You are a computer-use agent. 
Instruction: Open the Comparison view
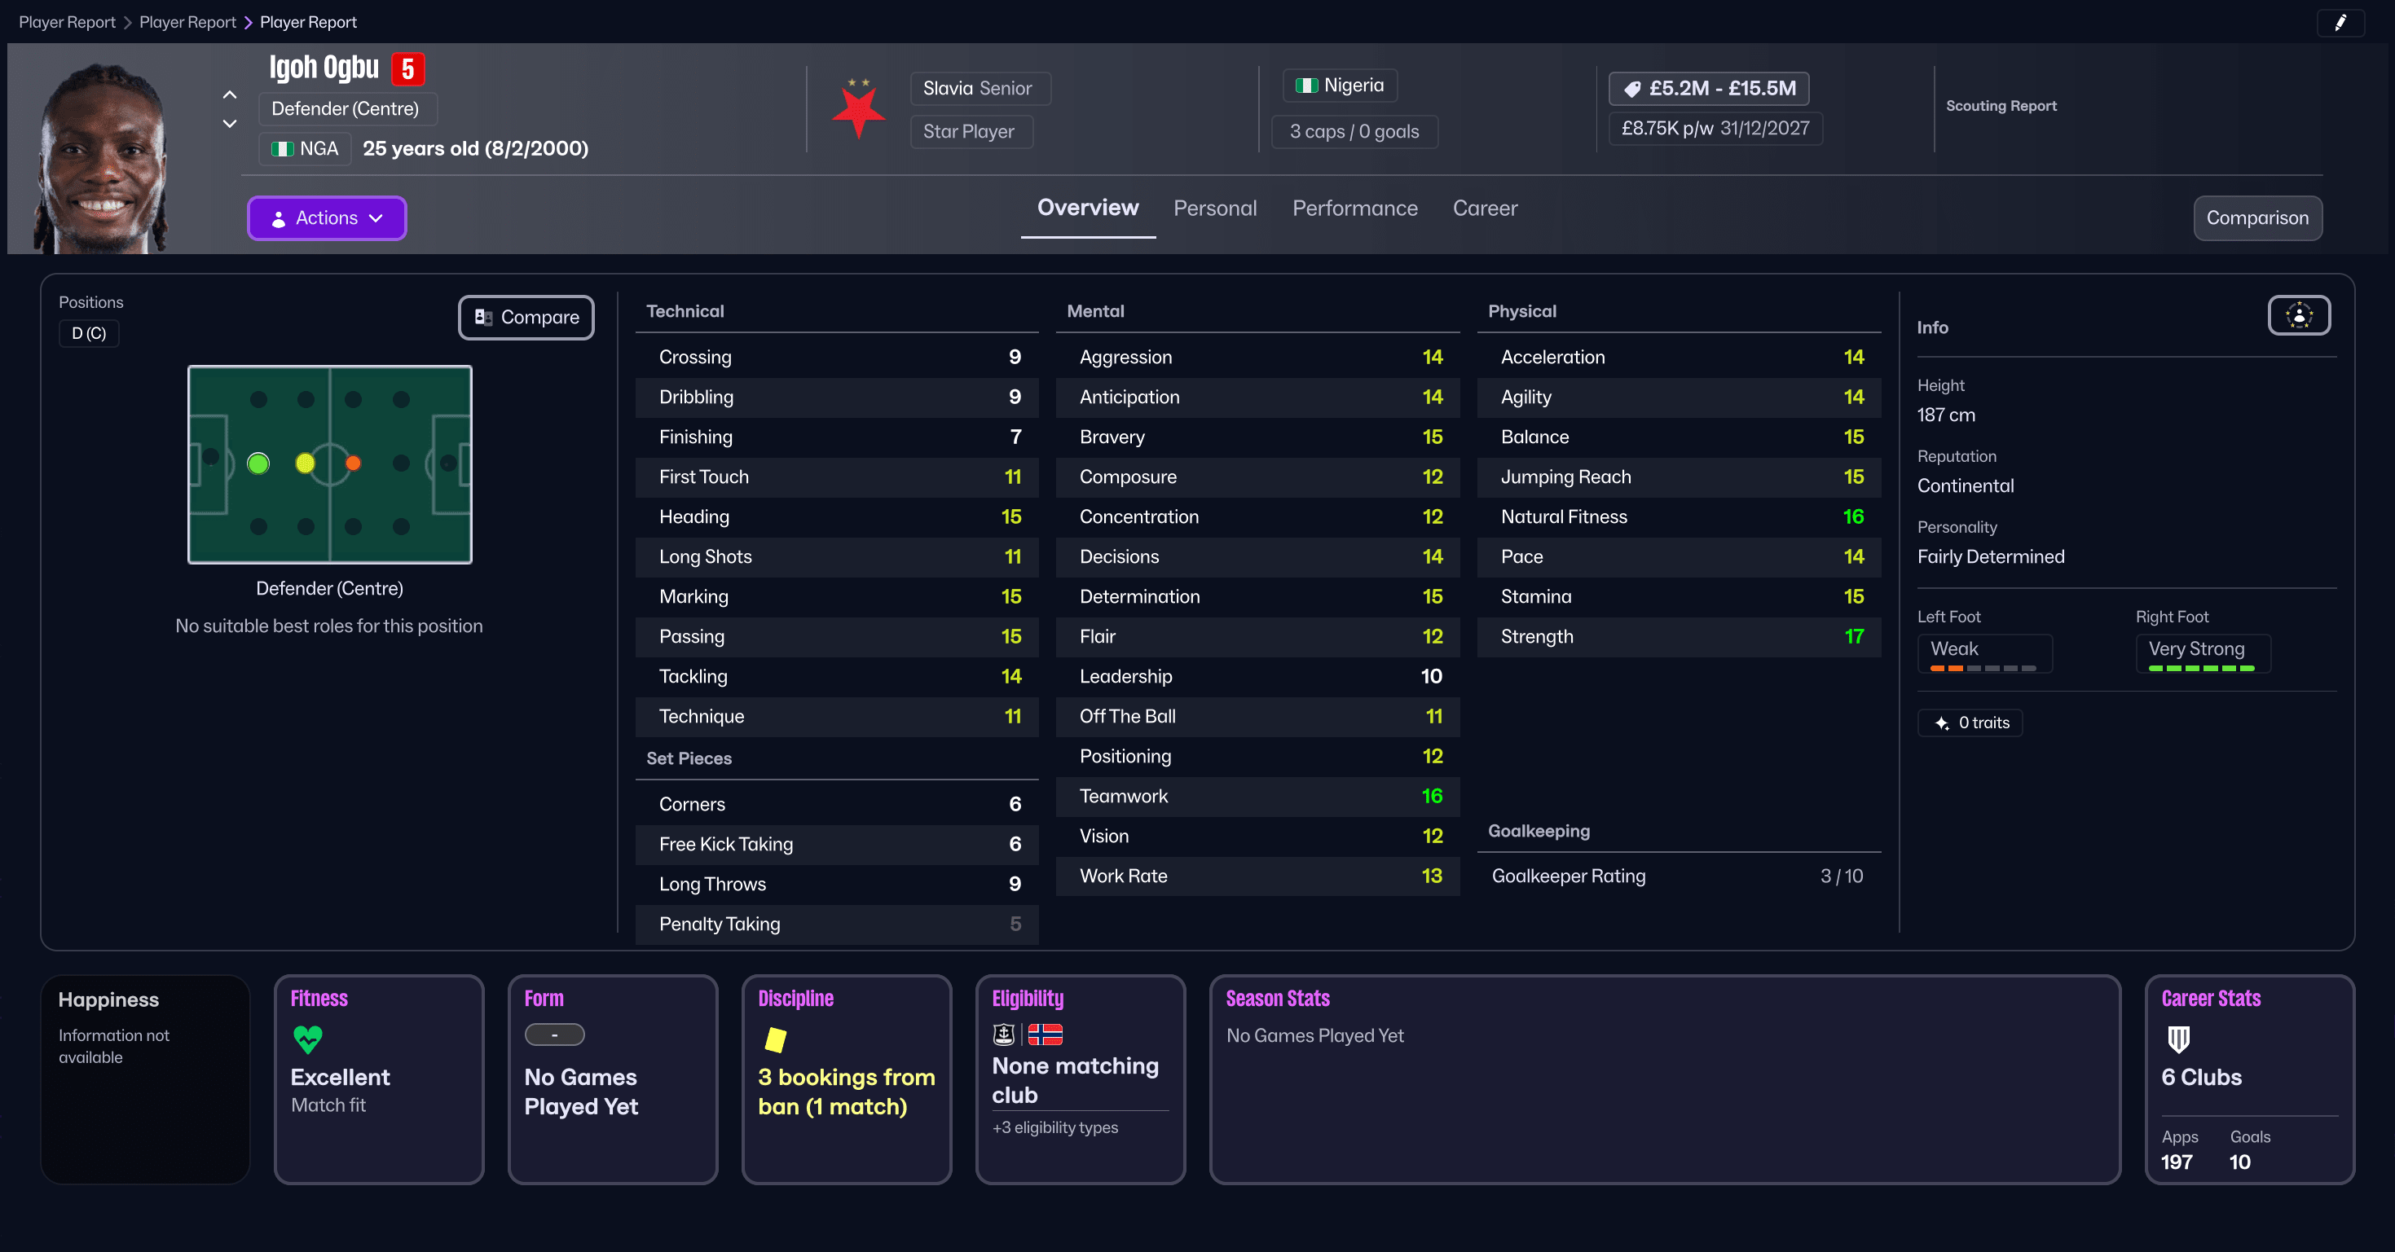(2257, 218)
